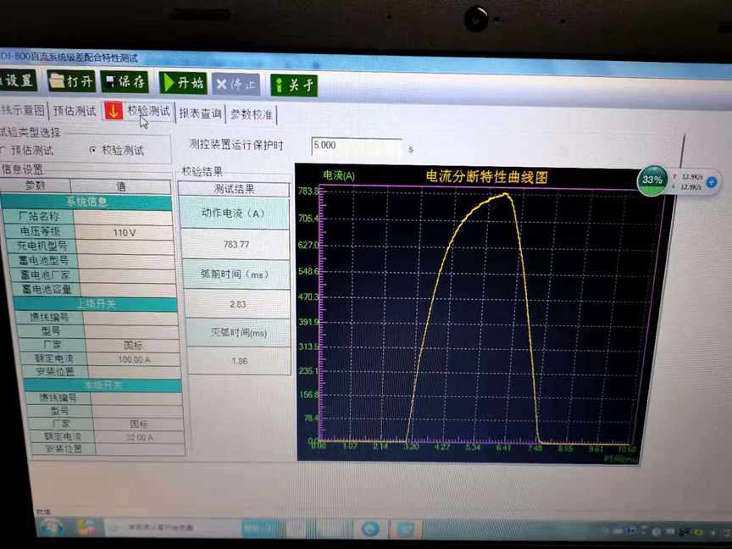The image size is (732, 549).
Task: Select the 校验测试 radio button
Action: [93, 150]
